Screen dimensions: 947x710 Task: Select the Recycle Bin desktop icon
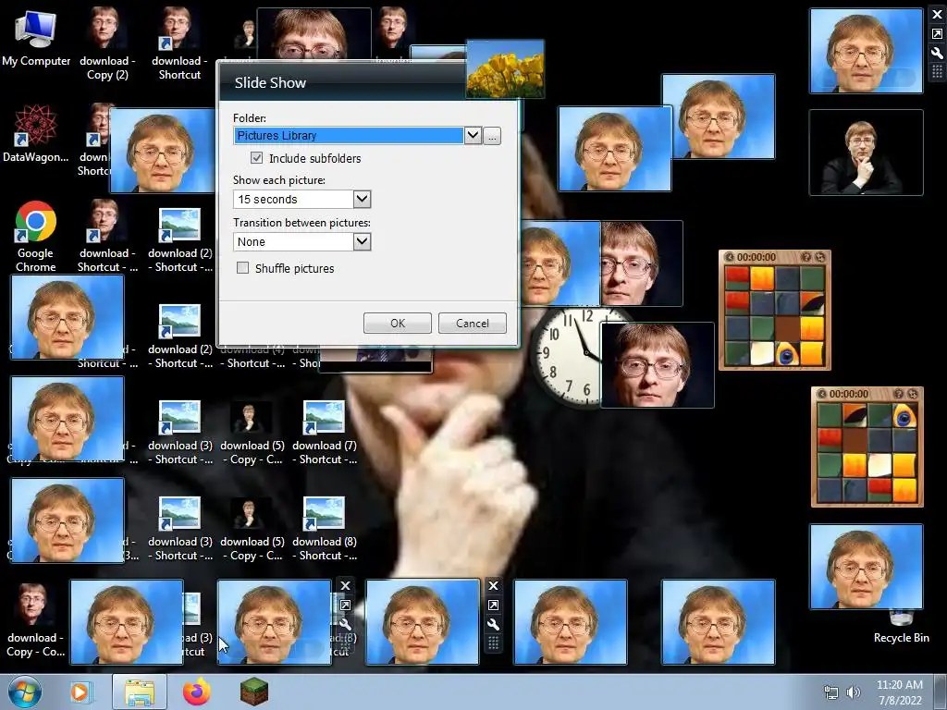pos(901,628)
